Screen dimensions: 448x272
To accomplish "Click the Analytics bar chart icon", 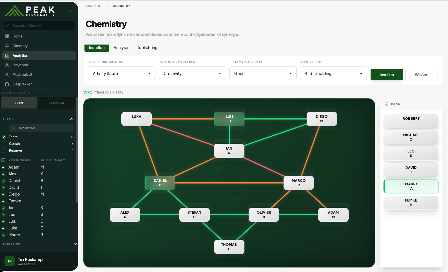I will (7, 56).
